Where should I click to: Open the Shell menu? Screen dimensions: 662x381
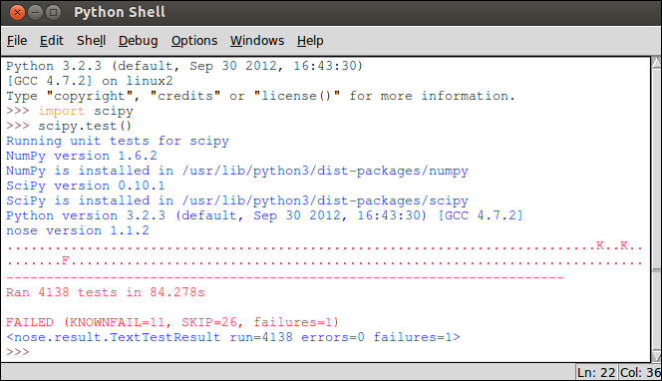(x=91, y=41)
